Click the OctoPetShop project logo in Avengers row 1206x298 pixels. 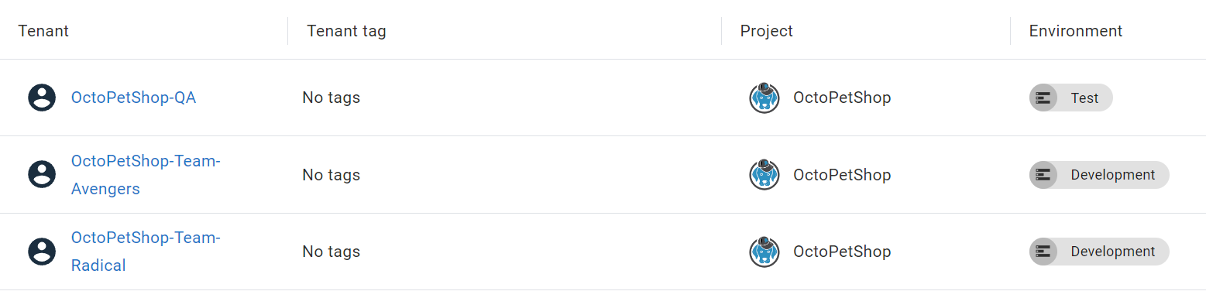click(x=764, y=174)
